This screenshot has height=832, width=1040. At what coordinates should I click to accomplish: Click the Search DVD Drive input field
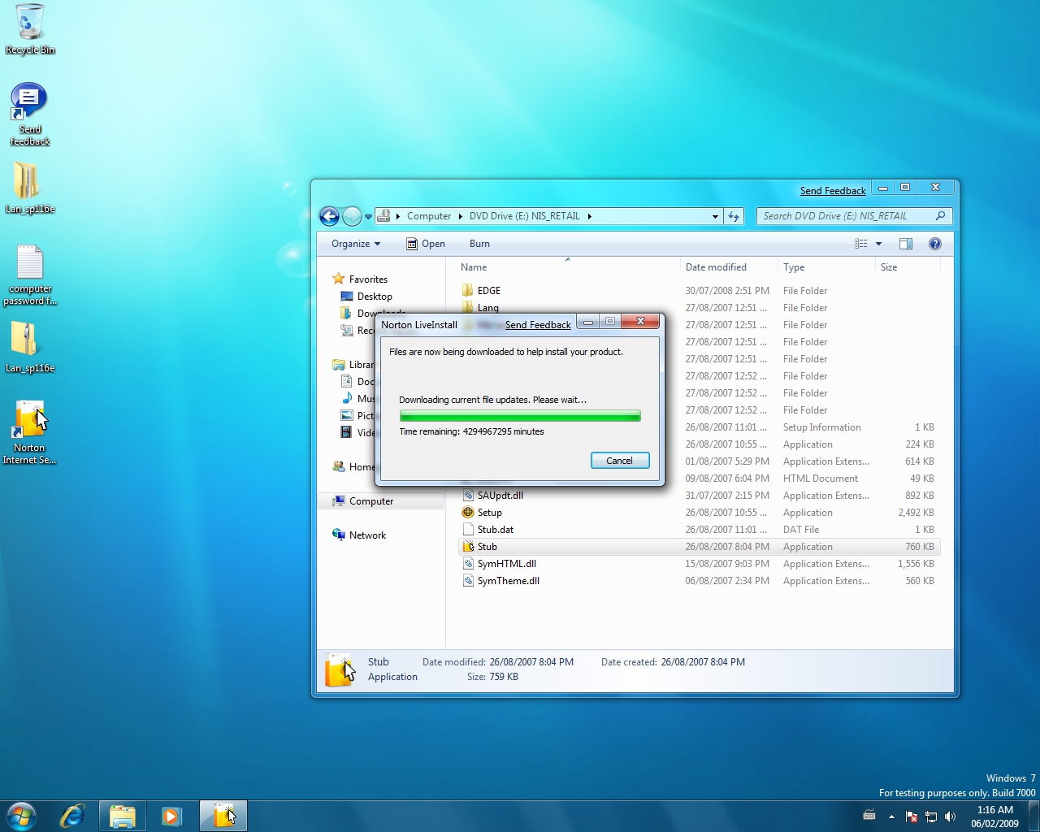(846, 216)
